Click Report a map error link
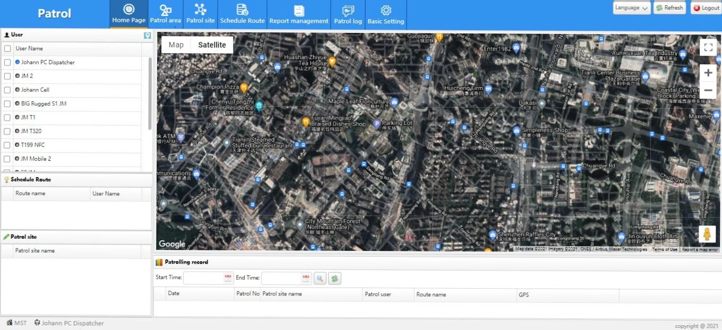The height and width of the screenshot is (330, 722). pos(700,249)
